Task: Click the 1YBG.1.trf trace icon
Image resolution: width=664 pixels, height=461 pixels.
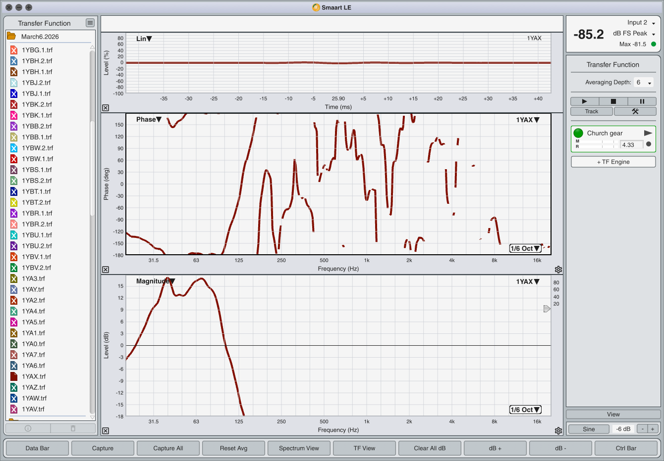Action: pos(14,50)
